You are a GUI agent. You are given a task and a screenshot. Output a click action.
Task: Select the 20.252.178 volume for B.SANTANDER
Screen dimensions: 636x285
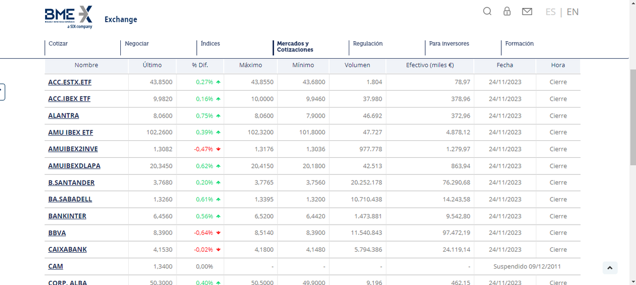(x=366, y=183)
